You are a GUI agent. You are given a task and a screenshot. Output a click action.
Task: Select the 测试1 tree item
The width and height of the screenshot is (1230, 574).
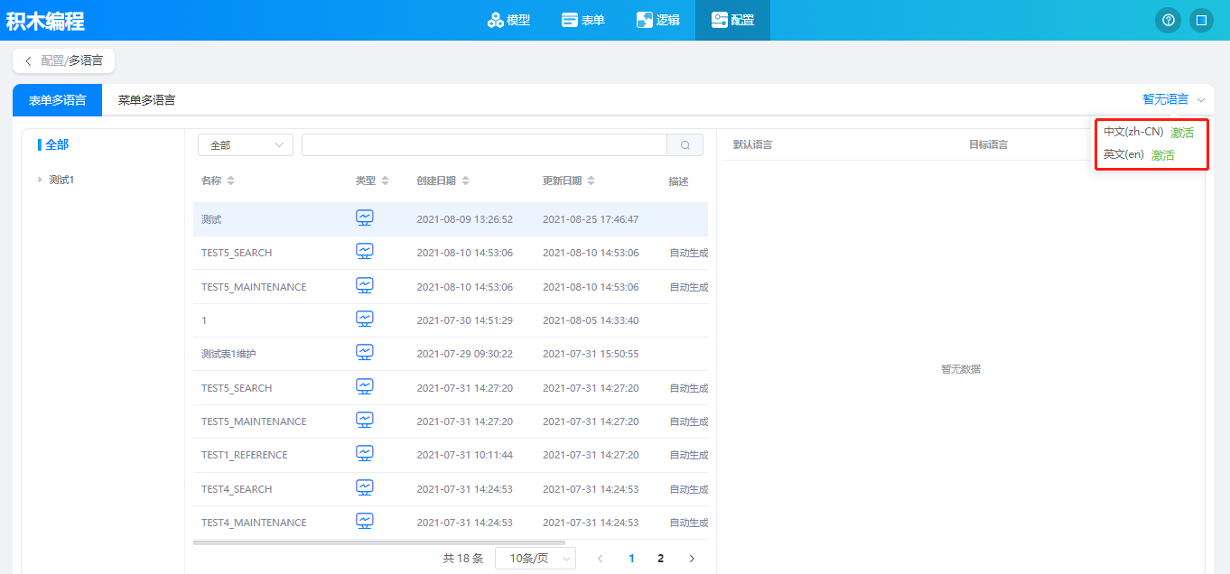[x=61, y=180]
